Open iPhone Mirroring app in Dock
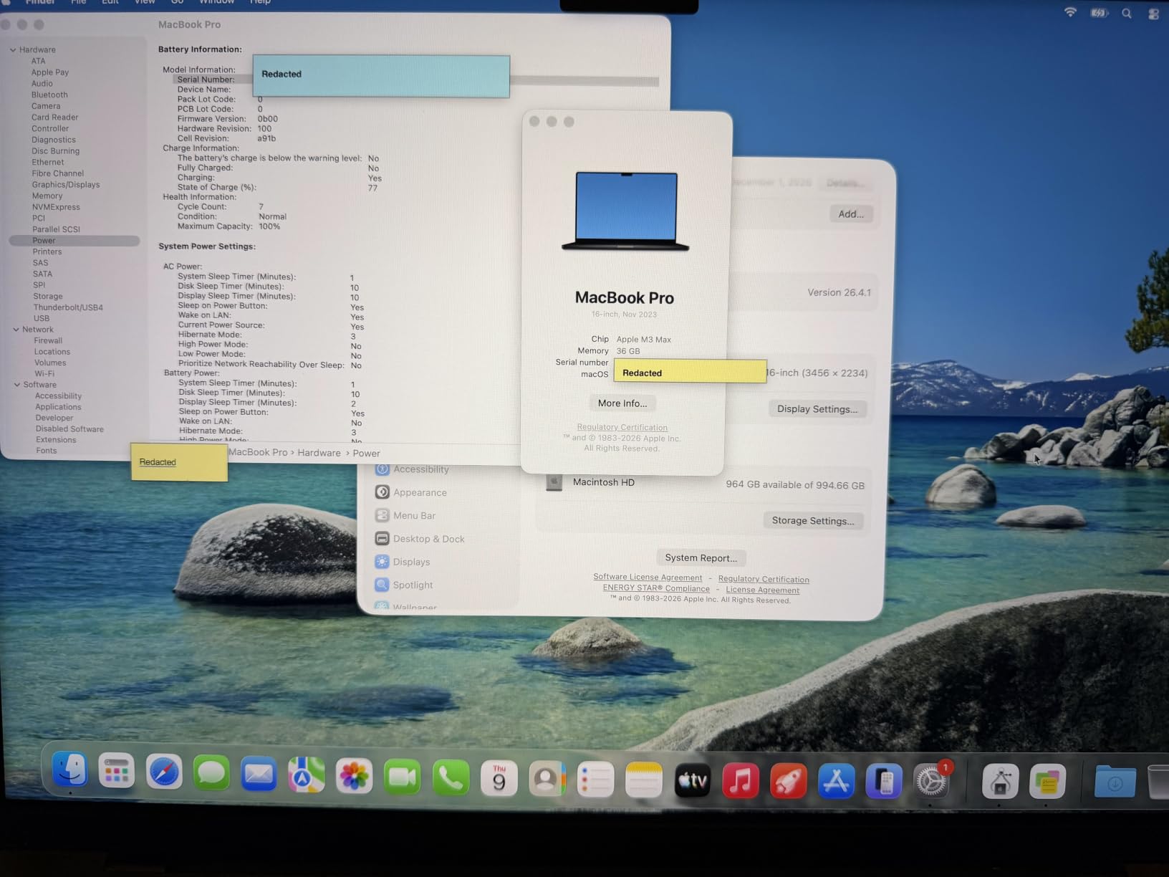This screenshot has width=1169, height=877. (884, 780)
